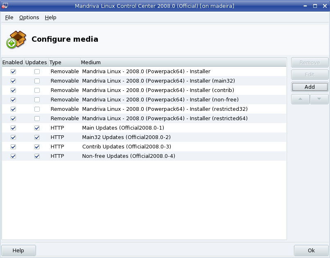Check Updates box for Installer (non-free)
The height and width of the screenshot is (258, 330).
(37, 100)
